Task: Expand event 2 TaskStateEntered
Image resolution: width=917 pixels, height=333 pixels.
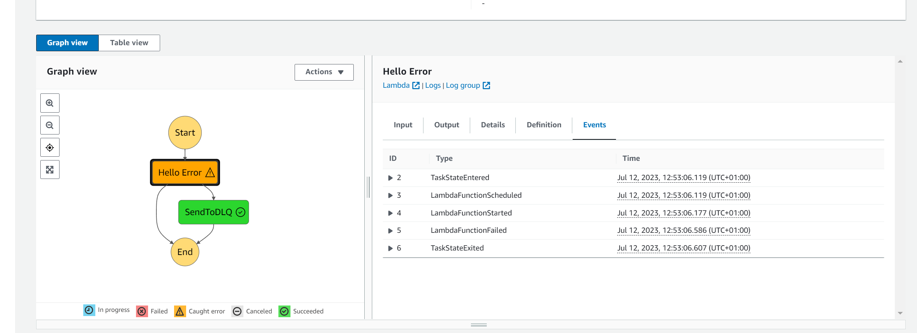Action: (390, 178)
